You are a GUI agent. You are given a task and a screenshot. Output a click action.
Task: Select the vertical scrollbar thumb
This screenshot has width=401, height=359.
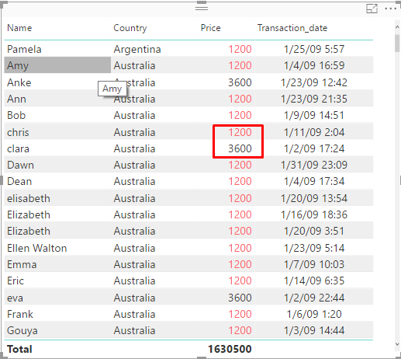pyautogui.click(x=397, y=44)
